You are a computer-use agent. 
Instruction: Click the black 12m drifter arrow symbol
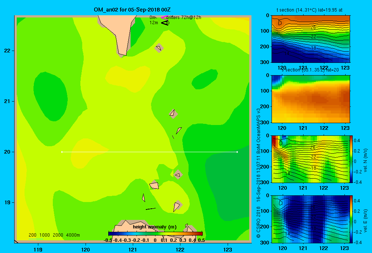click(x=165, y=23)
